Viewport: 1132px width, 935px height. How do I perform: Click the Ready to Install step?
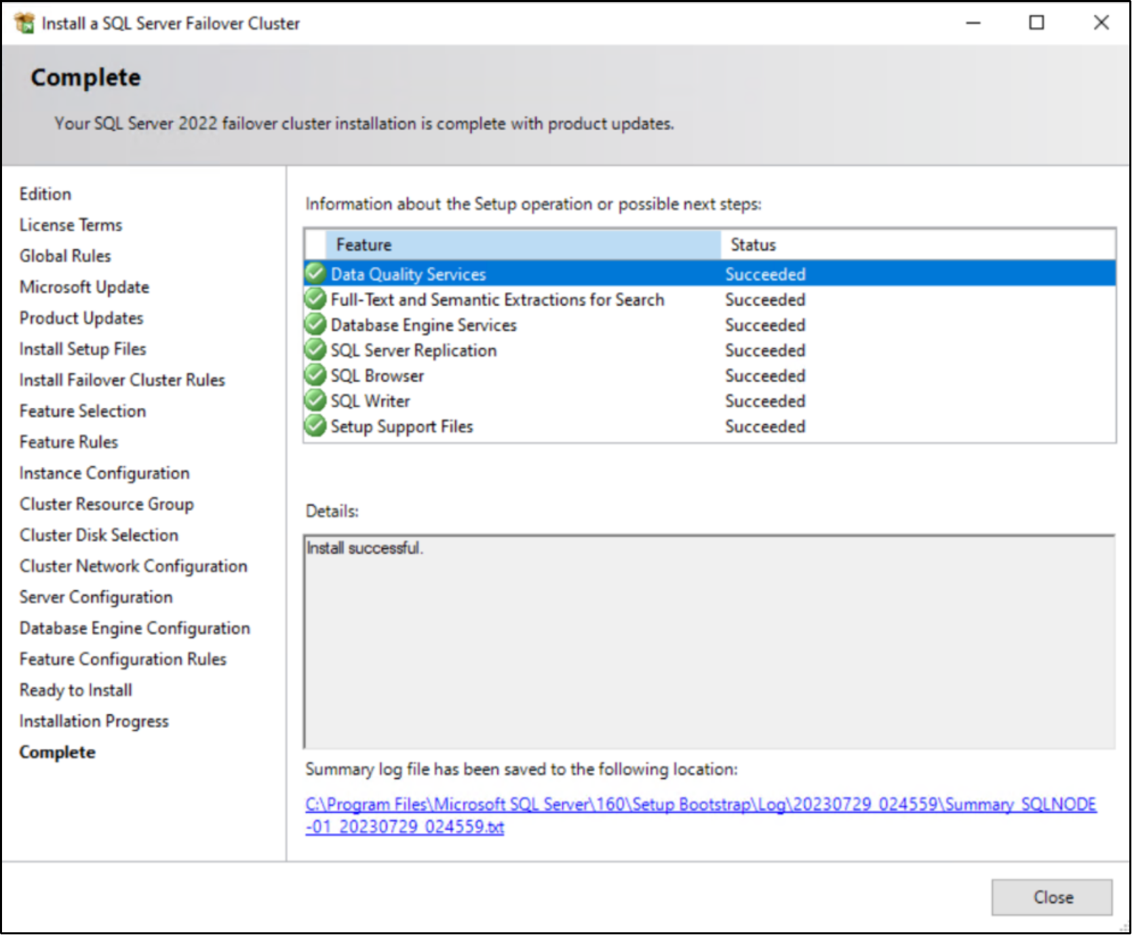(x=76, y=690)
